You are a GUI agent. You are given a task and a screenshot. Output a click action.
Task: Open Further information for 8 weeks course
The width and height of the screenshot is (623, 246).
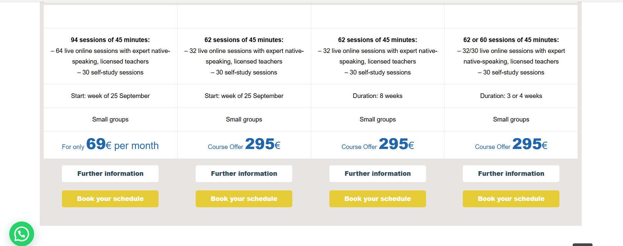click(x=378, y=173)
